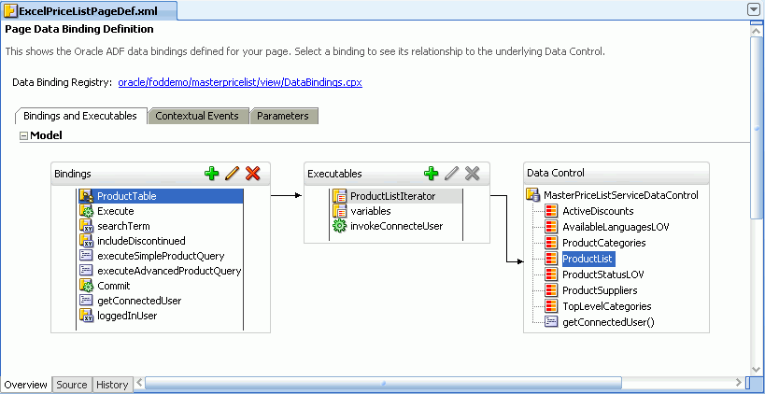This screenshot has width=765, height=394.
Task: Click the ProductListIterator iterator icon
Action: tap(339, 196)
